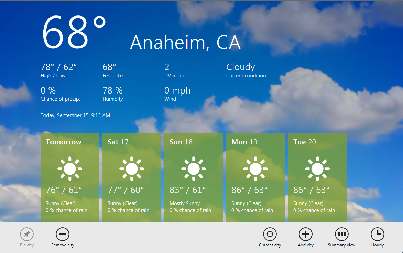Switch to Summary view

coord(341,234)
